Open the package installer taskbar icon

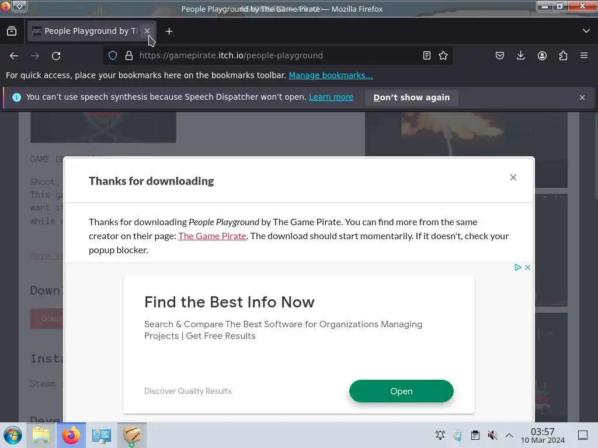pos(131,435)
